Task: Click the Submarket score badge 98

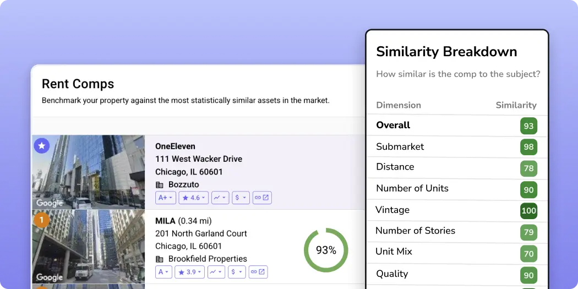Action: [528, 147]
